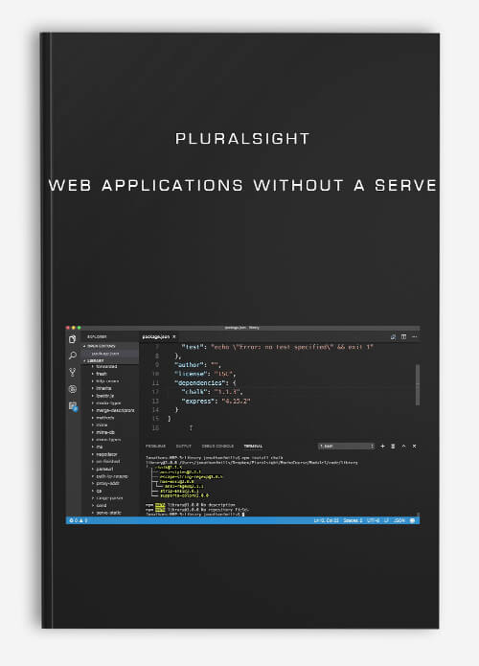Select the Output panel tab
This screenshot has width=479, height=666.
(183, 446)
